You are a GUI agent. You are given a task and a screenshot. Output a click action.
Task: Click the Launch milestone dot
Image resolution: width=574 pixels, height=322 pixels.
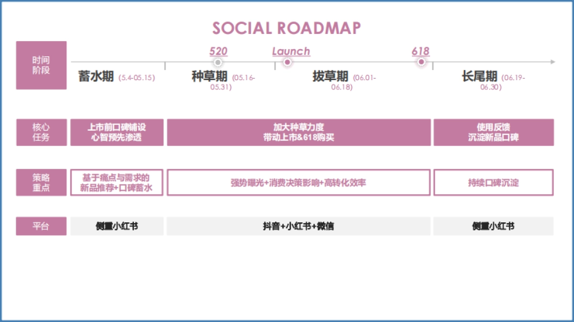pos(287,62)
